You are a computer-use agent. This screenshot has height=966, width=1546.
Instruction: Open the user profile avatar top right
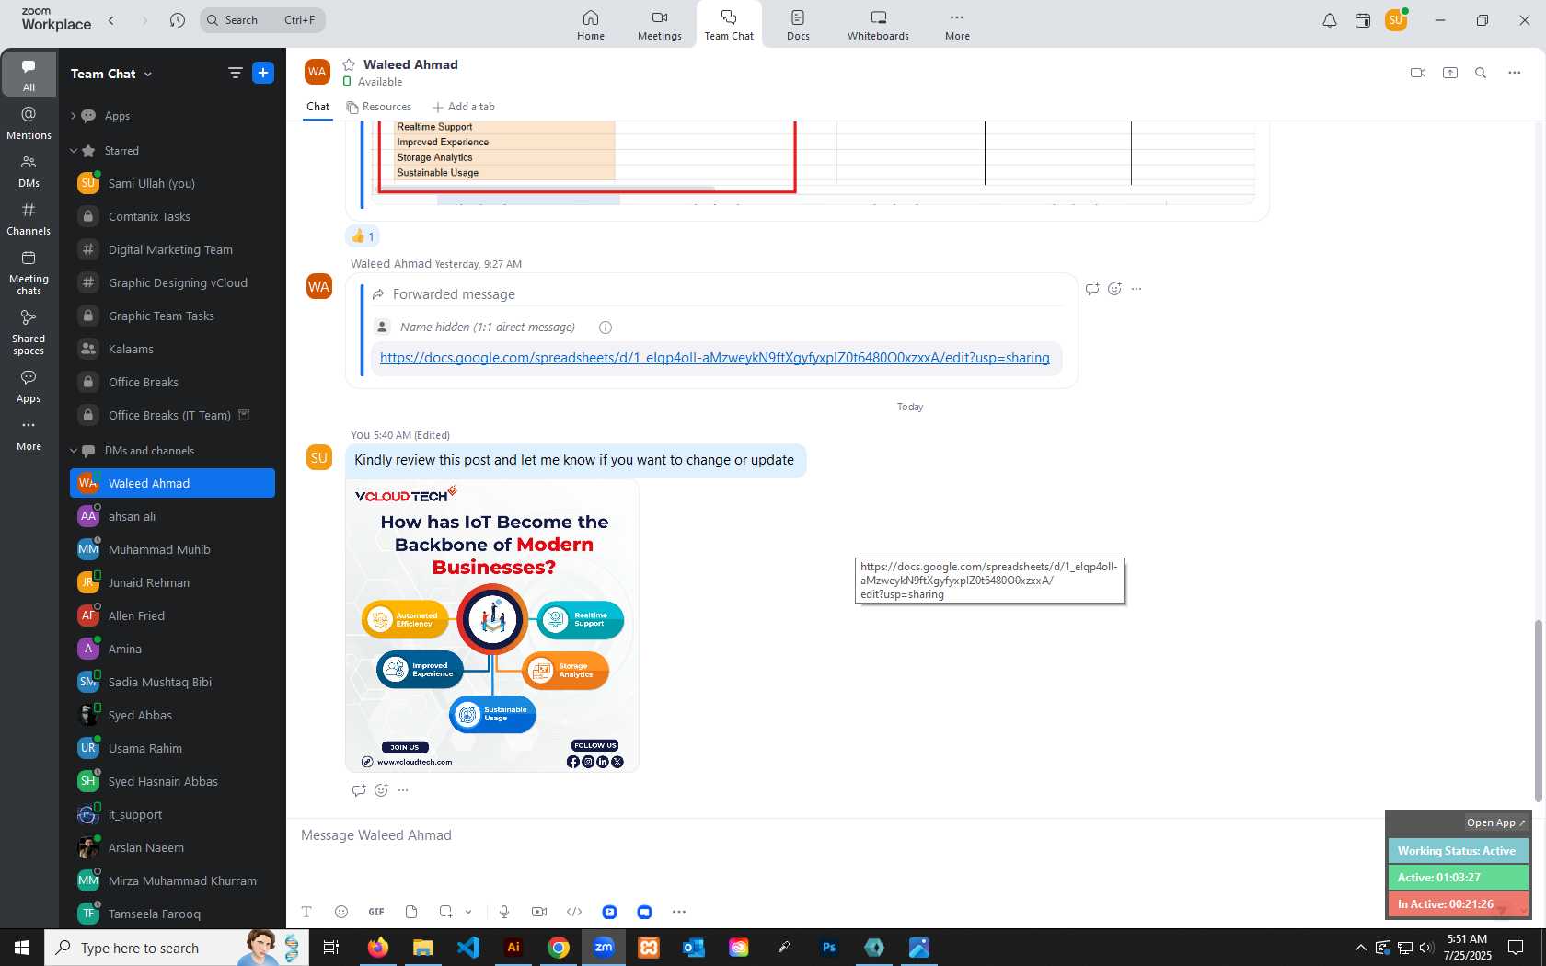tap(1396, 20)
